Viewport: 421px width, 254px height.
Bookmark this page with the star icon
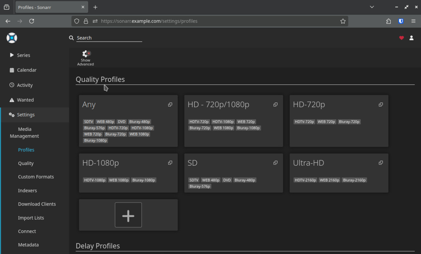coord(343,21)
